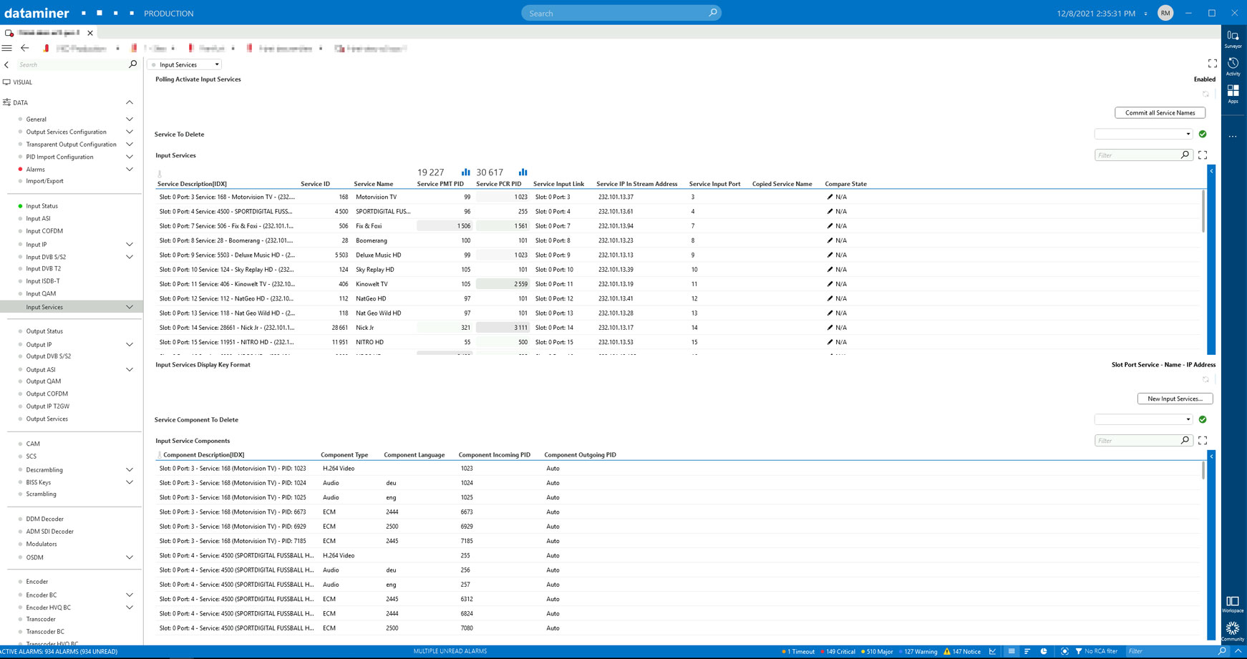Edit Compare State pencil for Boomerang row
Screen dimensions: 1247x659
tap(830, 240)
